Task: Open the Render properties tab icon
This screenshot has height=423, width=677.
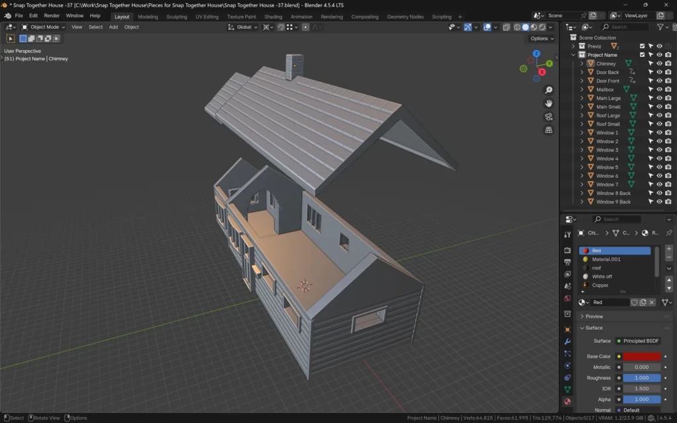Action: tap(567, 250)
